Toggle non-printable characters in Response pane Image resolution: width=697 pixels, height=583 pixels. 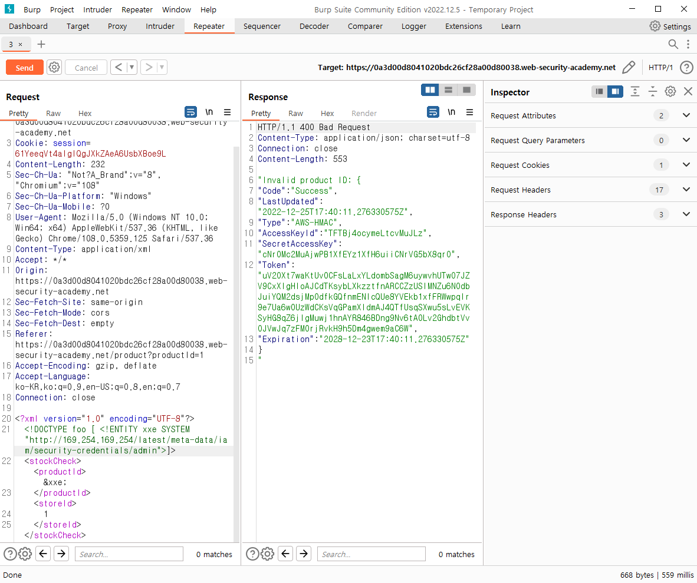pyautogui.click(x=451, y=112)
